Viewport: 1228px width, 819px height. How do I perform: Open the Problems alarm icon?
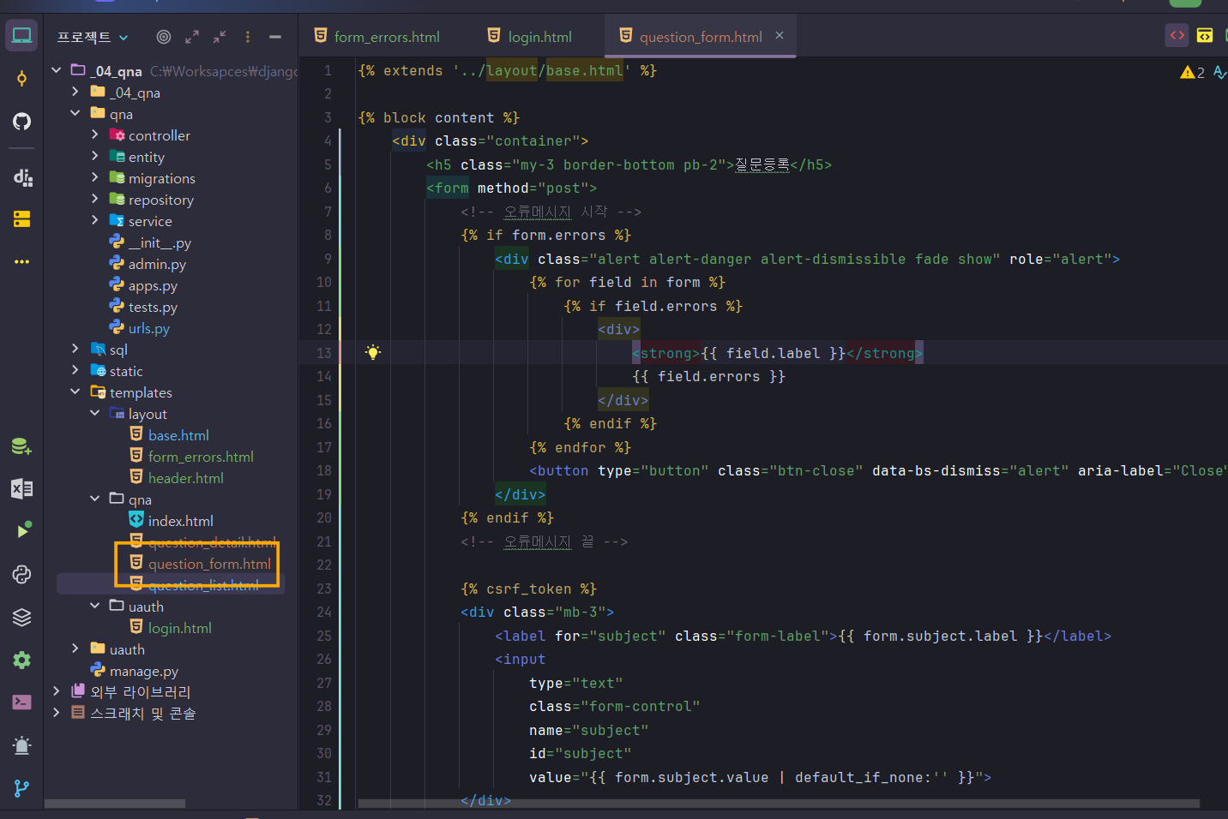tap(22, 745)
